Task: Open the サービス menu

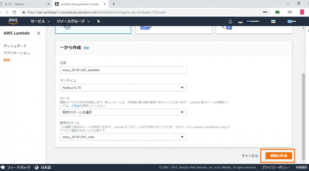Action: point(40,21)
